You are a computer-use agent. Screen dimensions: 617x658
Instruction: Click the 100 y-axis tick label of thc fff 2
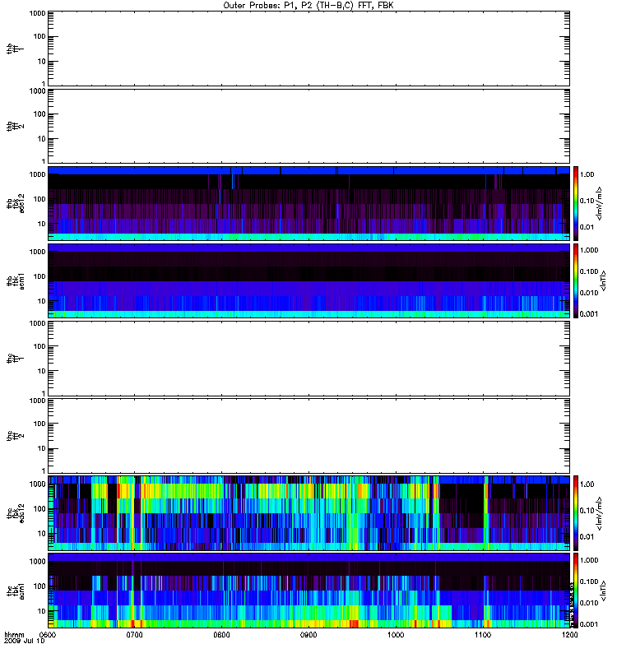(x=39, y=424)
